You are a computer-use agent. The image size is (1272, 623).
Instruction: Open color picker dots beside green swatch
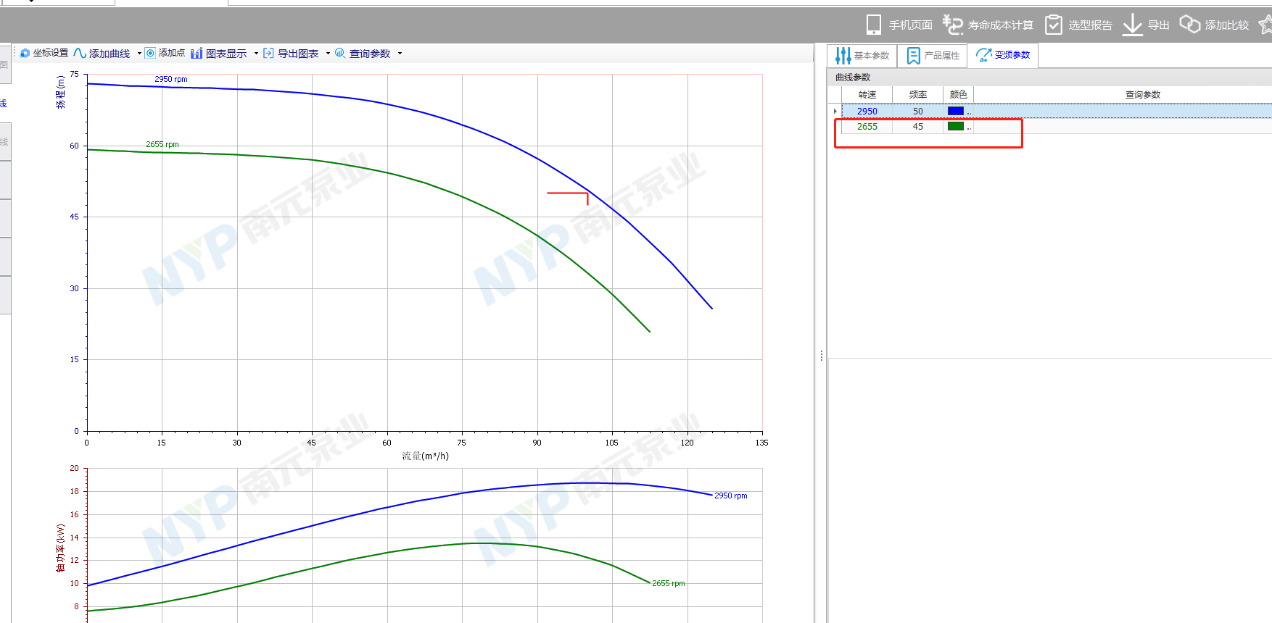tap(969, 127)
